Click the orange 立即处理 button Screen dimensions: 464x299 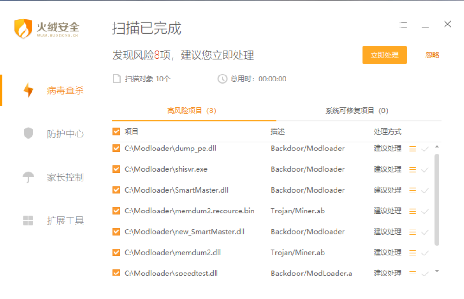(x=384, y=55)
